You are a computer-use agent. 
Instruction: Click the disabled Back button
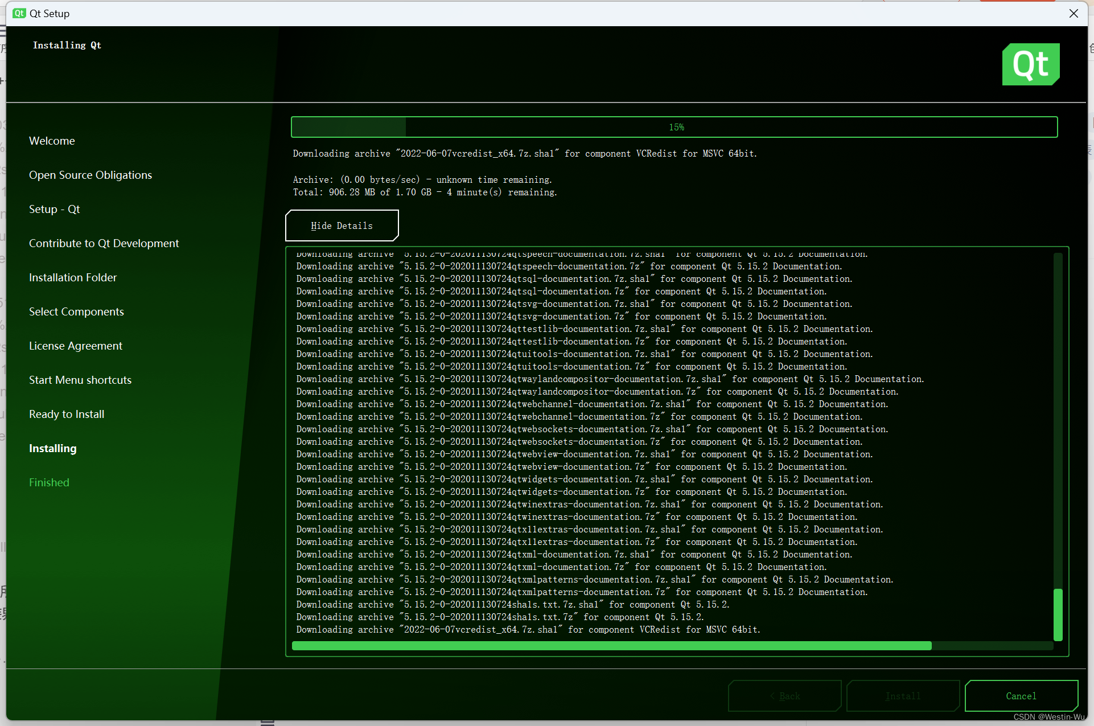(x=784, y=696)
